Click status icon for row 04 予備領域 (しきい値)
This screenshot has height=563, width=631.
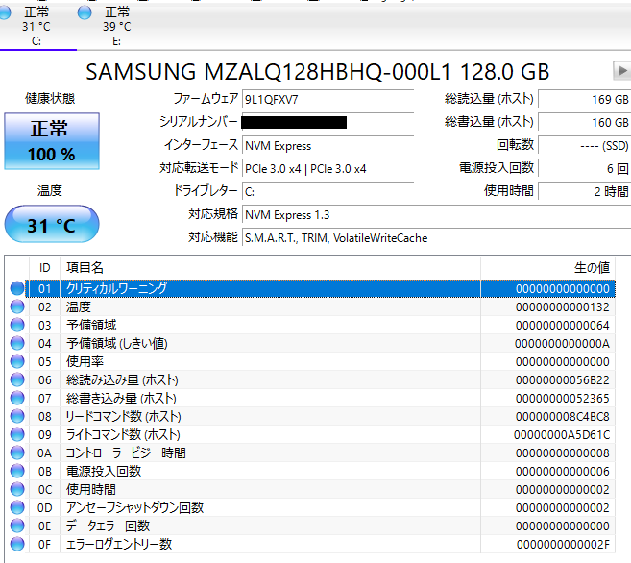coord(17,343)
